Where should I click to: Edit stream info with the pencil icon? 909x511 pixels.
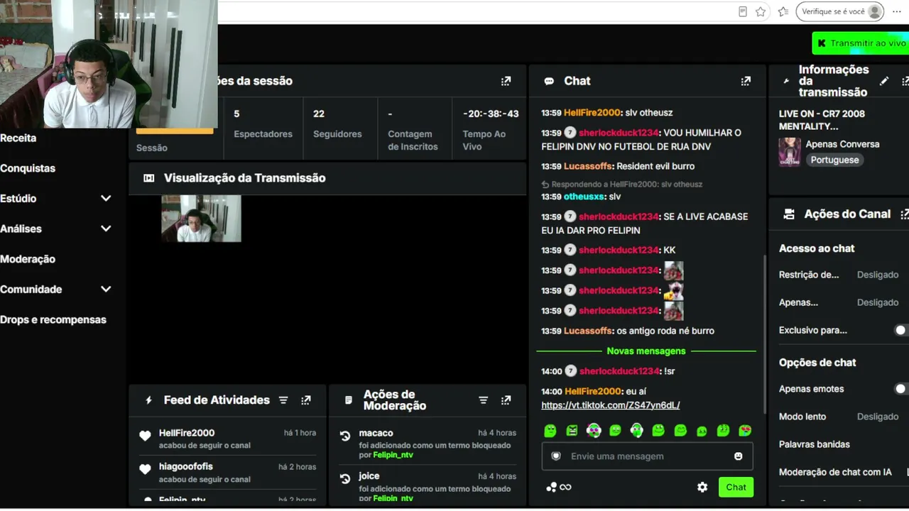coord(883,81)
